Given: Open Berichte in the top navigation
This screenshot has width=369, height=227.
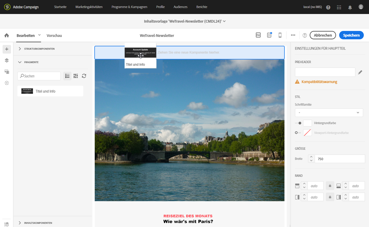Looking at the screenshot, I should (202, 7).
